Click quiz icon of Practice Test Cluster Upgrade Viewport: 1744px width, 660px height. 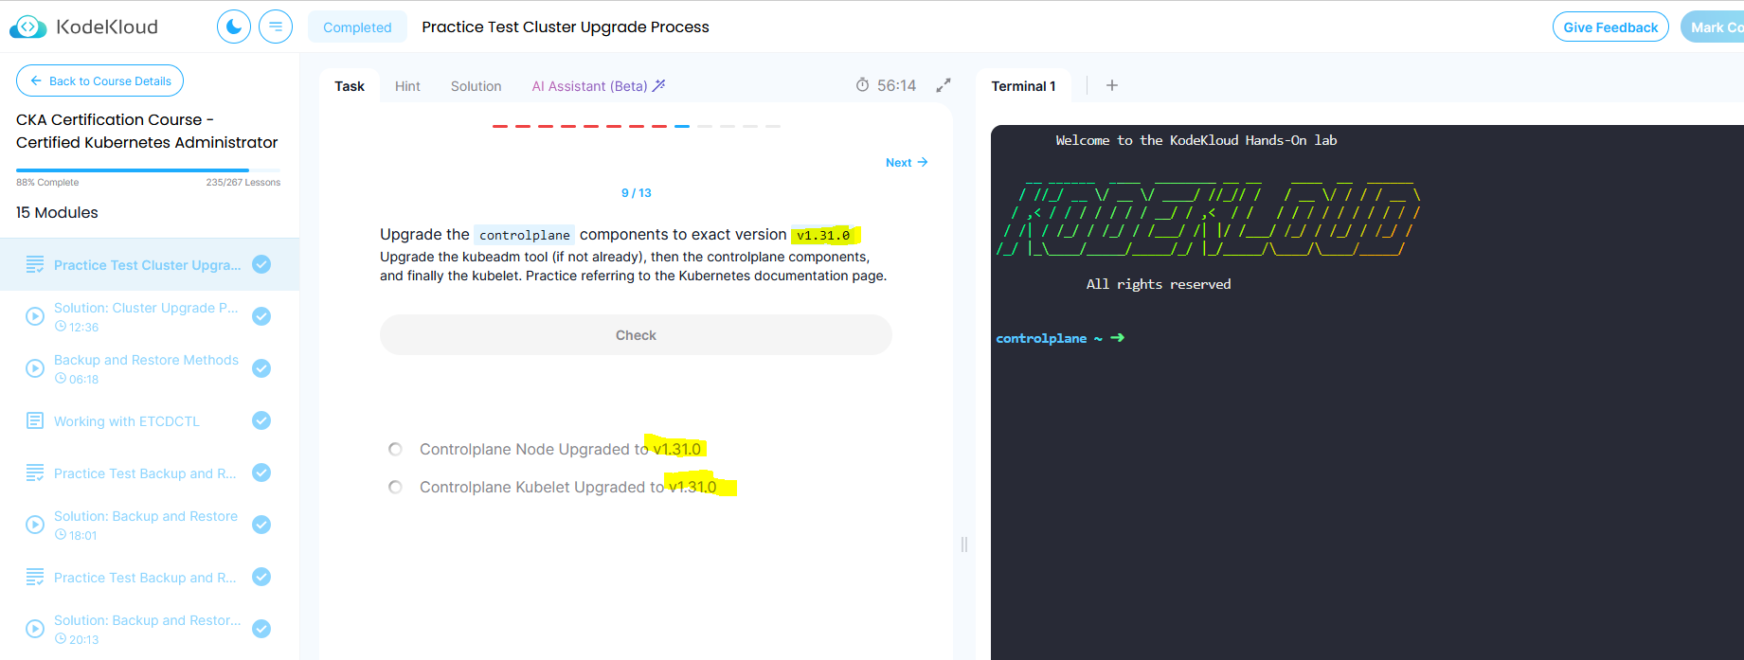click(x=35, y=264)
